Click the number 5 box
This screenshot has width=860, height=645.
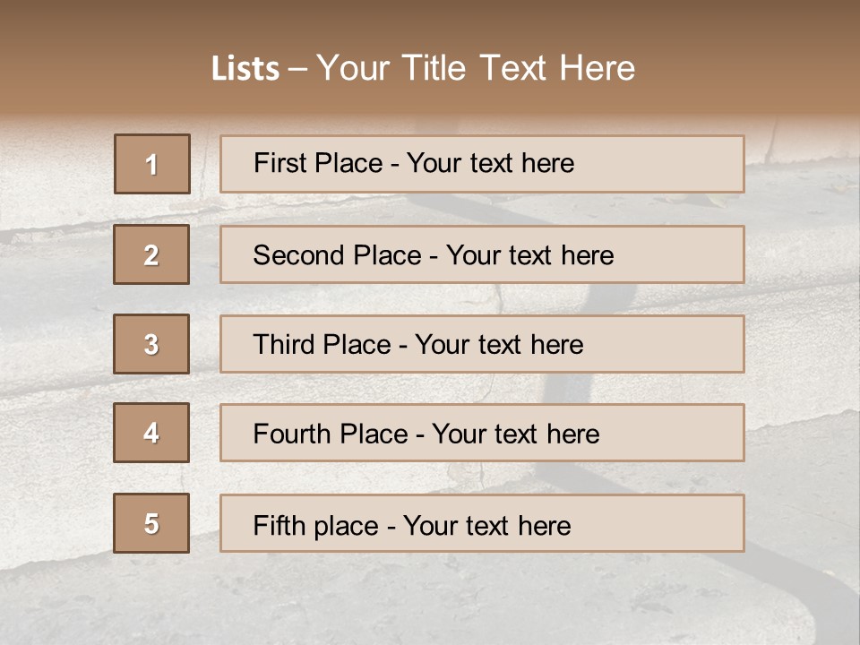pos(151,523)
